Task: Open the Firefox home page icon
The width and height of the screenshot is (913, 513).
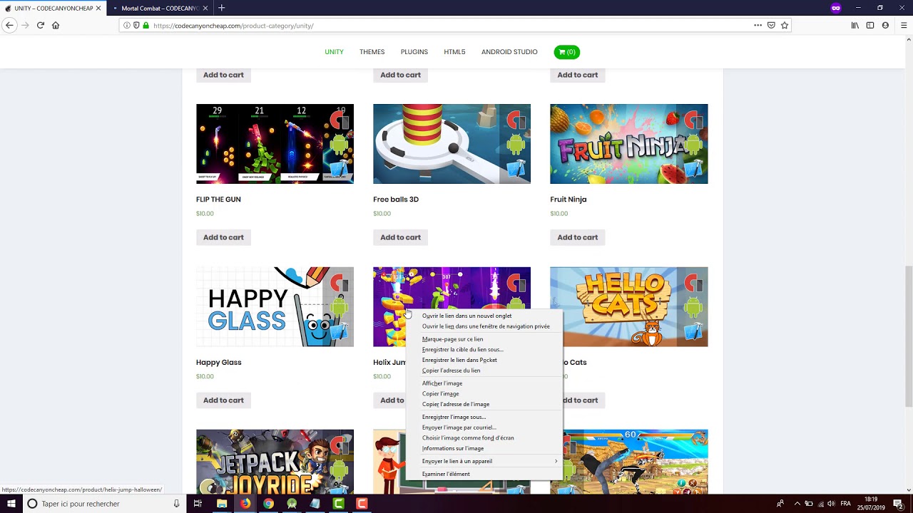Action: (56, 25)
